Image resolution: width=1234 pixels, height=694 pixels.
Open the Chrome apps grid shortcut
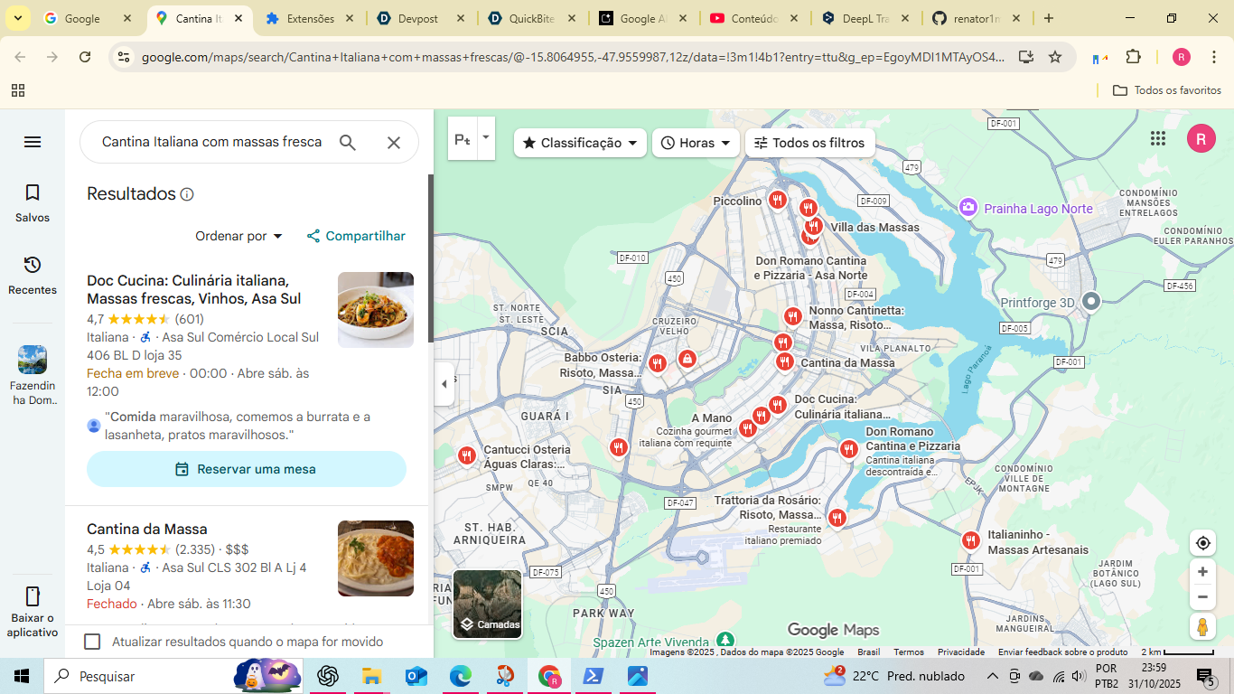click(18, 90)
